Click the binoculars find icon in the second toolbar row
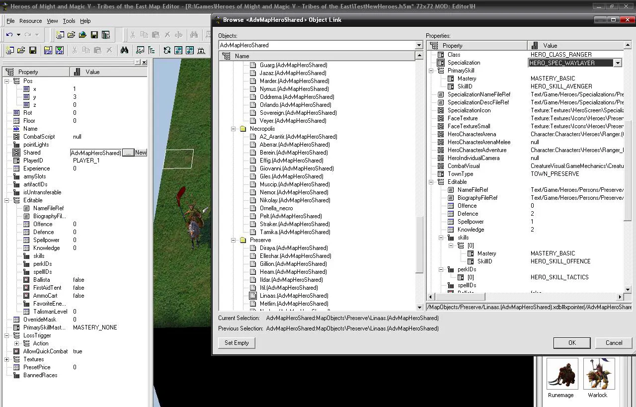636x407 pixels. (124, 50)
